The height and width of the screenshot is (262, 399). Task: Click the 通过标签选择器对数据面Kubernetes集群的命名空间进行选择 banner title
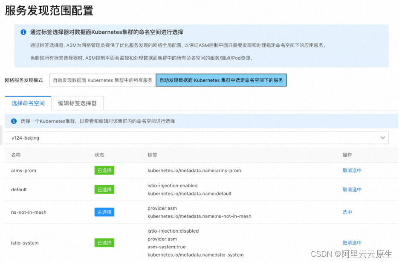pyautogui.click(x=107, y=32)
